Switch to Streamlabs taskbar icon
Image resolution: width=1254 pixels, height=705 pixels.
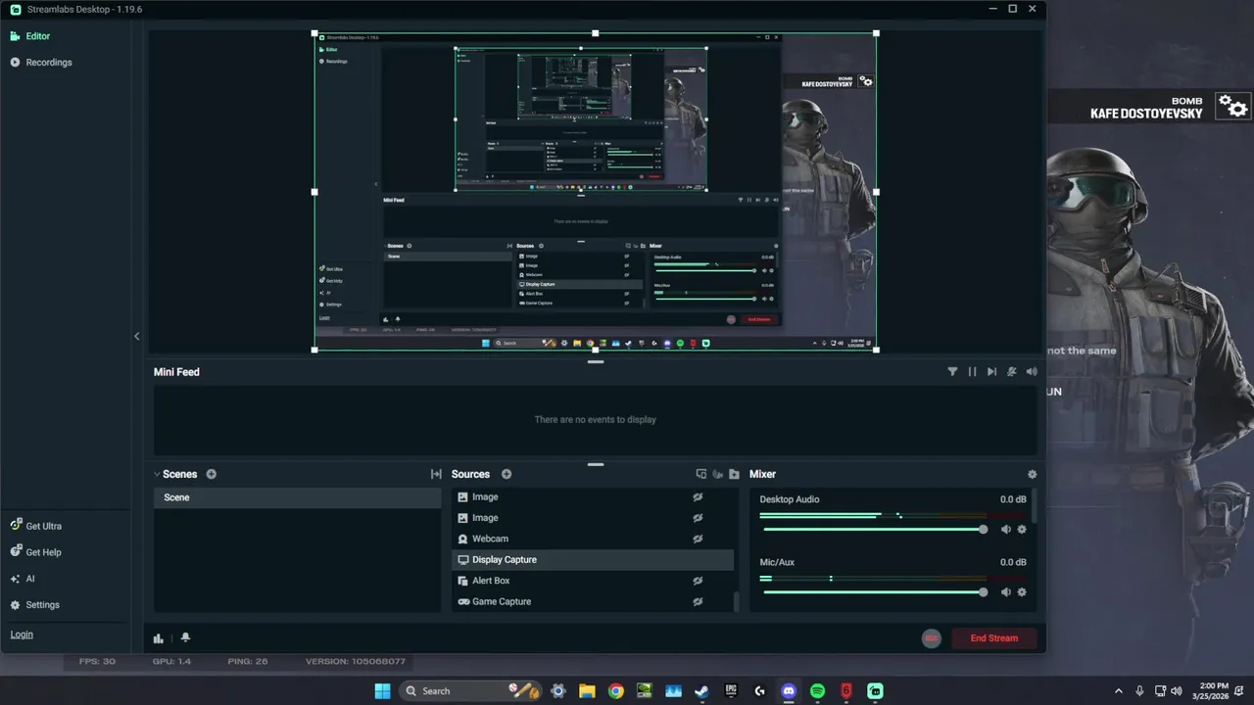pos(875,690)
